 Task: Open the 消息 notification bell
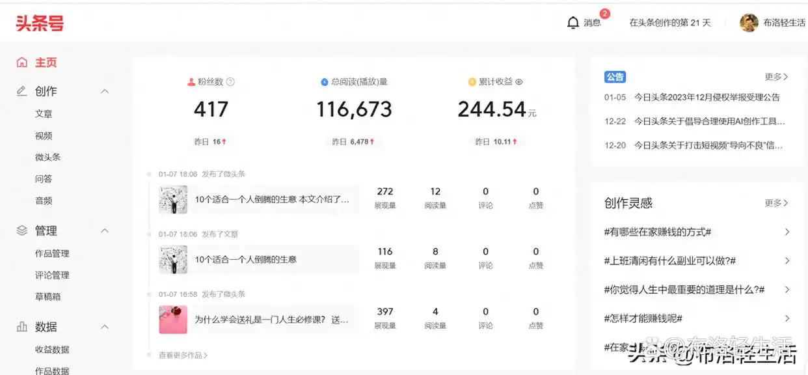point(573,22)
